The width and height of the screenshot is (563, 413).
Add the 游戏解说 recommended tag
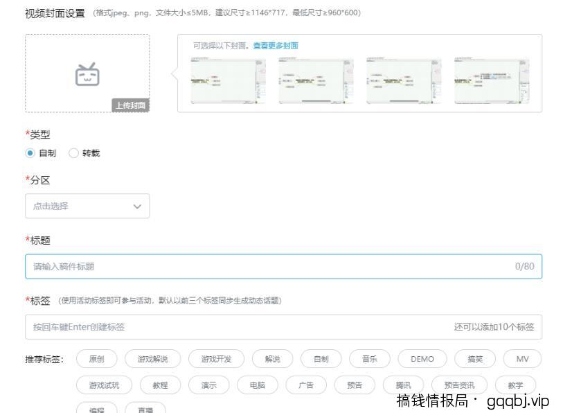tap(152, 358)
